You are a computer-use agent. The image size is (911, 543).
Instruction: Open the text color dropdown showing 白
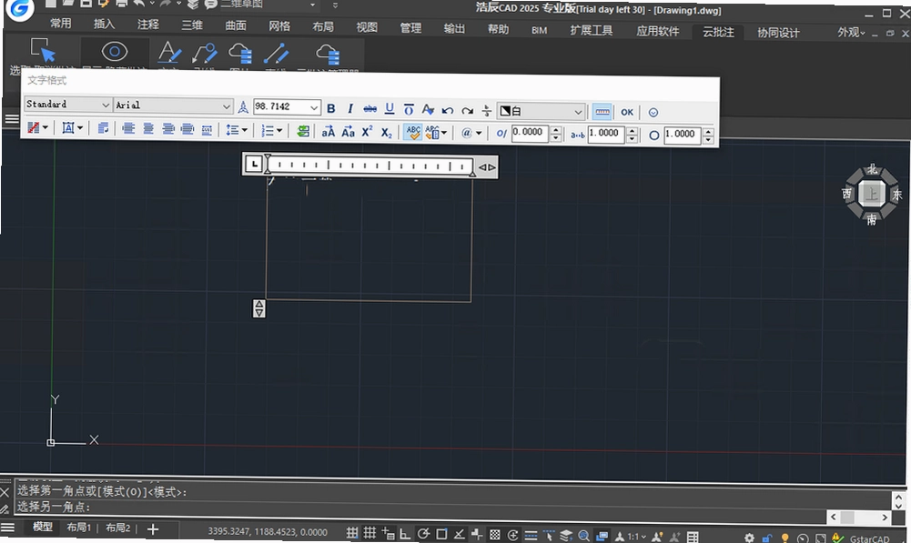[541, 111]
